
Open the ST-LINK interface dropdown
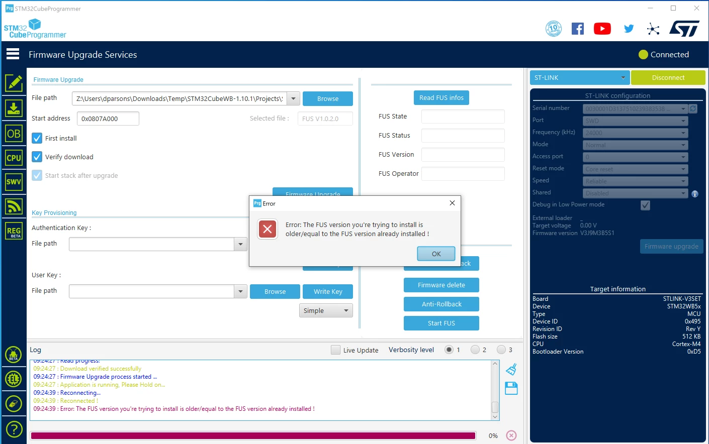click(580, 78)
